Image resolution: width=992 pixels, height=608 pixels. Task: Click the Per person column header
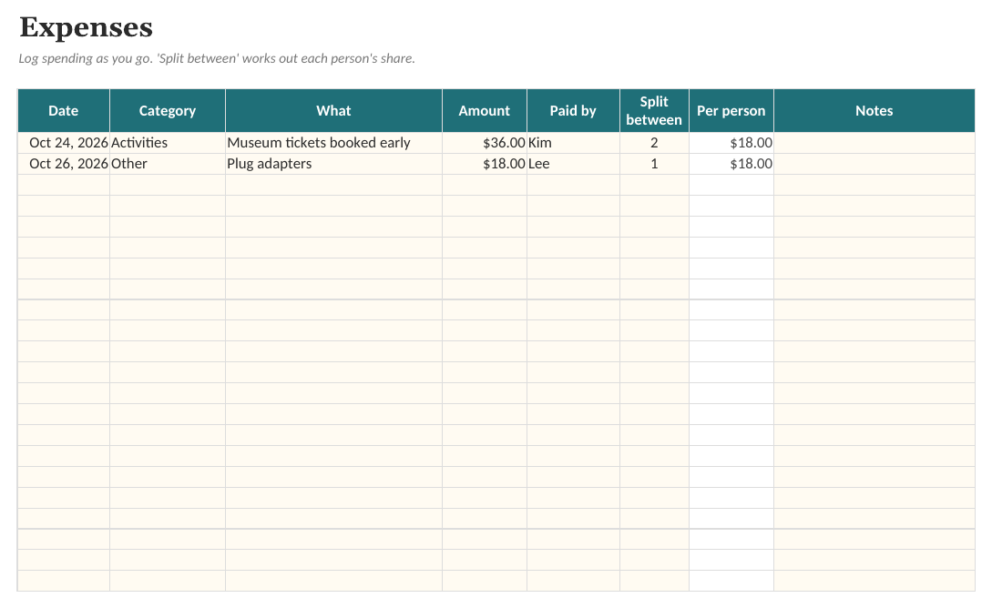coord(731,111)
